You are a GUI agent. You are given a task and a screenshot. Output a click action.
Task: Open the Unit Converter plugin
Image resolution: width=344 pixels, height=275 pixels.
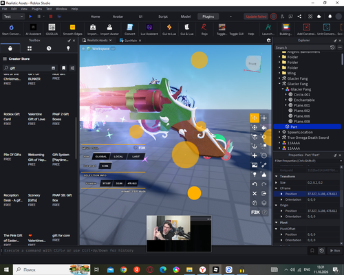327,30
